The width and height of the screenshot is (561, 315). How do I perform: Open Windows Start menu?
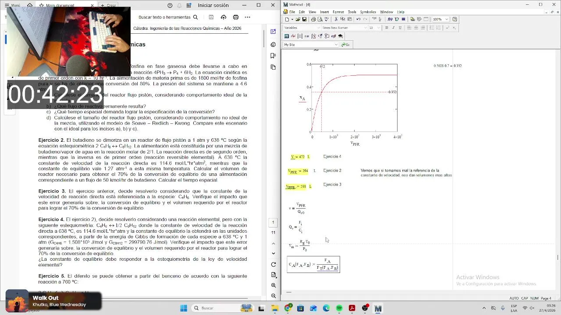coord(184,308)
